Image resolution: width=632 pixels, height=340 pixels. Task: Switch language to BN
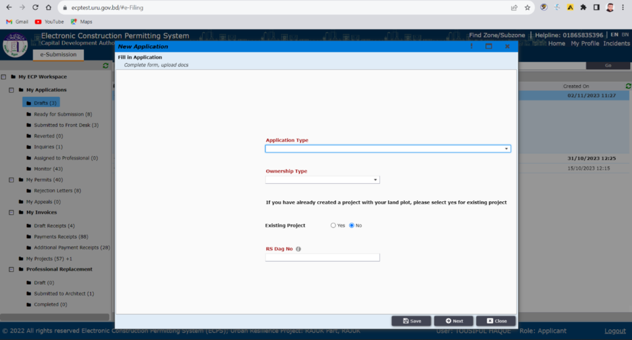(x=625, y=35)
